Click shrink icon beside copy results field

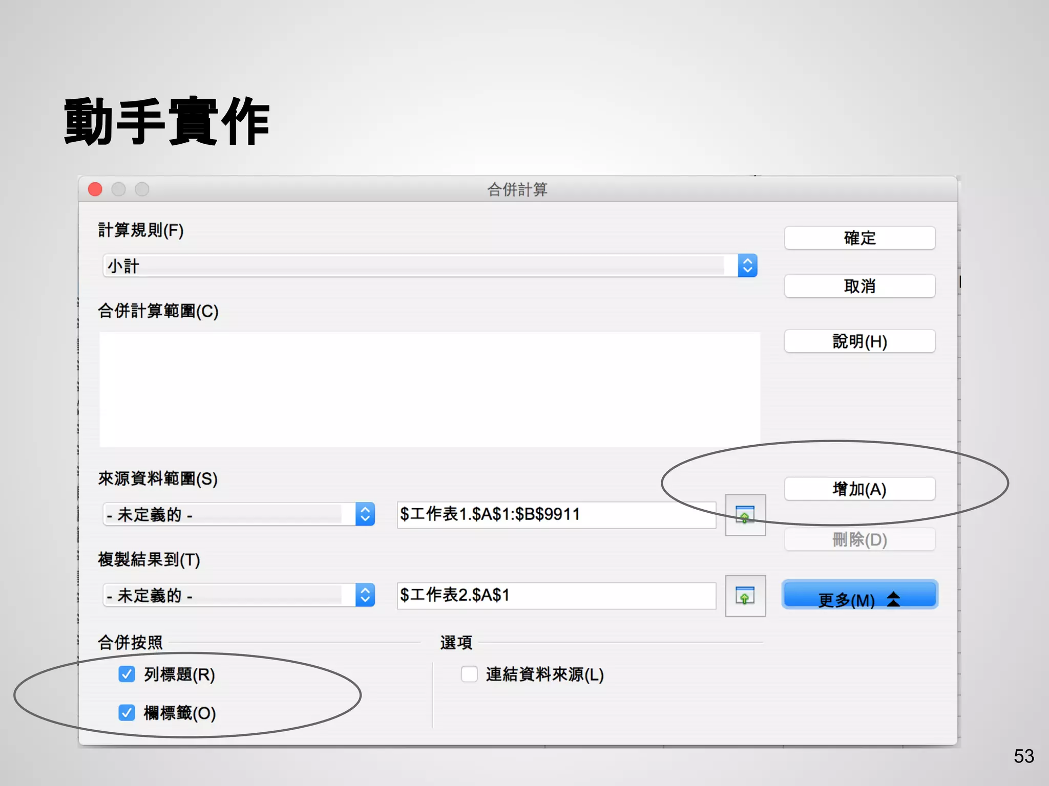[x=745, y=596]
